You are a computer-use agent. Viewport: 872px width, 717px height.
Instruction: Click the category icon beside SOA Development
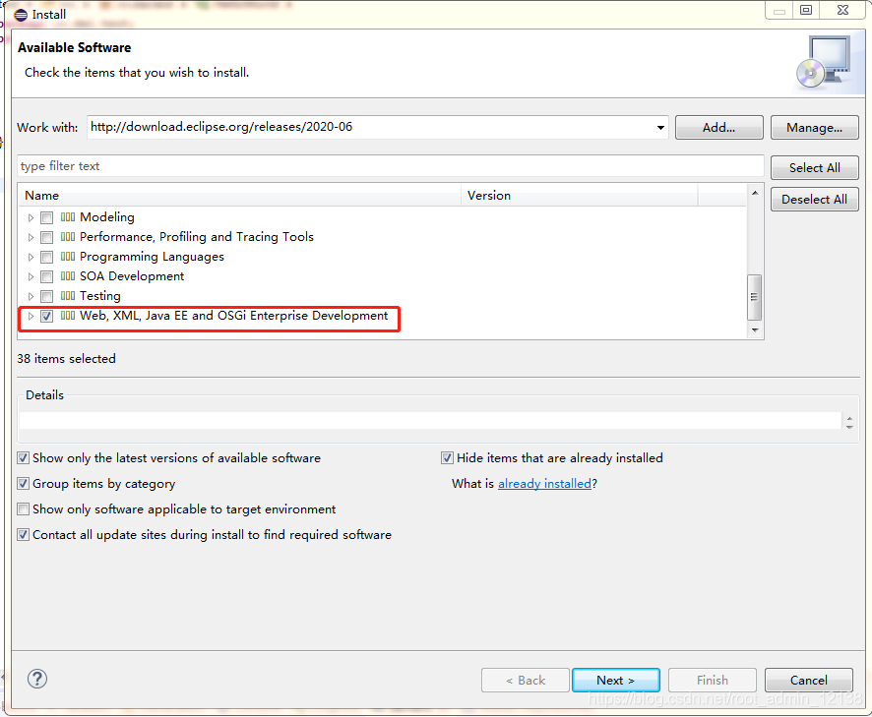(x=68, y=276)
